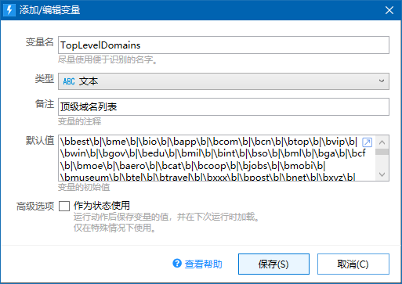This screenshot has height=284, width=402.
Task: Click the scroll down arrow of default value
Action: (x=382, y=174)
